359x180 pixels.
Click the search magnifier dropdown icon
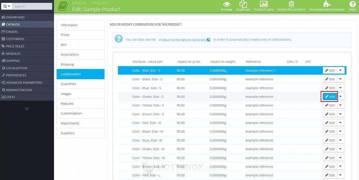click(x=7, y=6)
